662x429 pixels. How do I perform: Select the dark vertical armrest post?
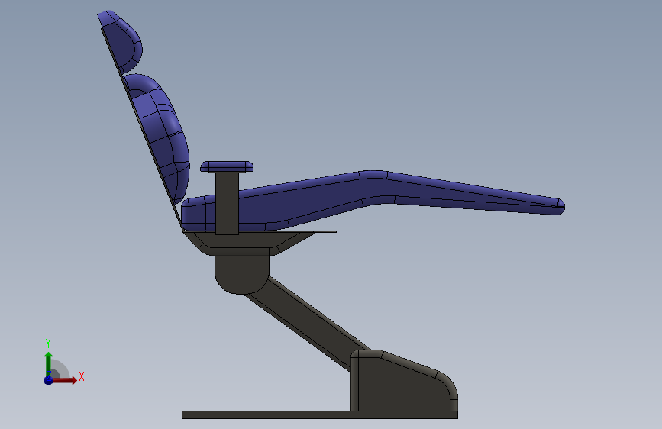tap(227, 203)
